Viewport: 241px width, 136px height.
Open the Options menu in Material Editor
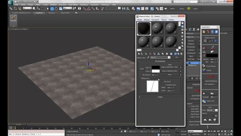point(164,20)
